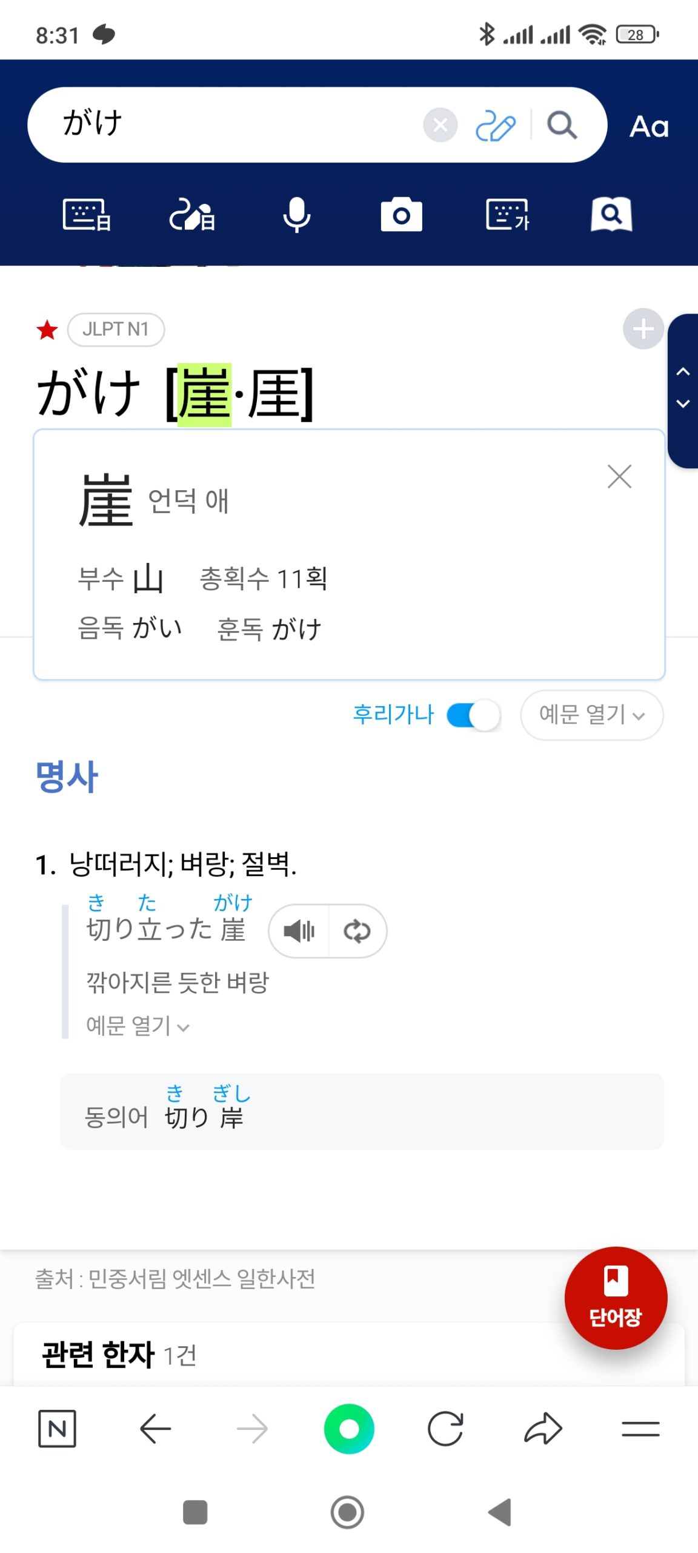Tap the highlighted 崖 kanji in headword

click(x=205, y=395)
